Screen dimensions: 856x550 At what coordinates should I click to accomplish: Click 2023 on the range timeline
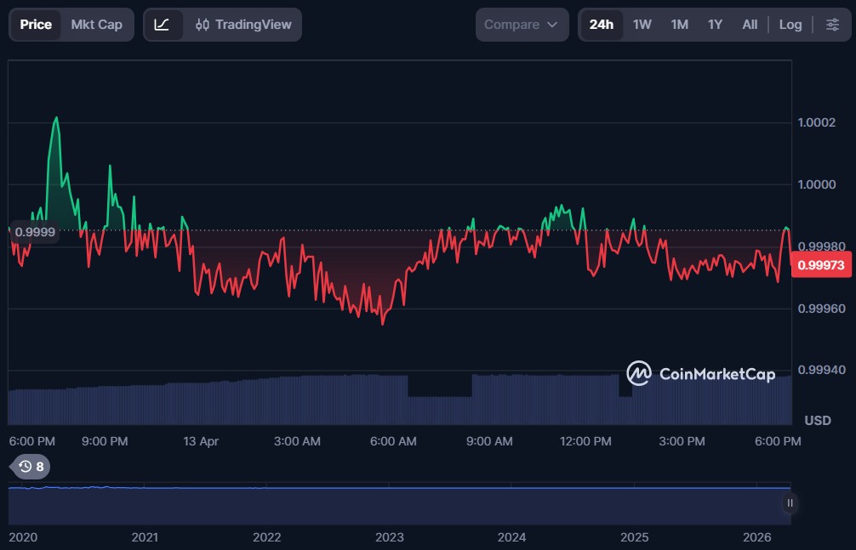pos(390,537)
